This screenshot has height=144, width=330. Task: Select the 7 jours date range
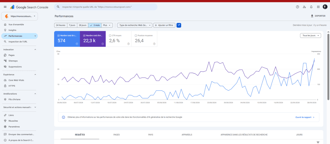tap(72, 25)
